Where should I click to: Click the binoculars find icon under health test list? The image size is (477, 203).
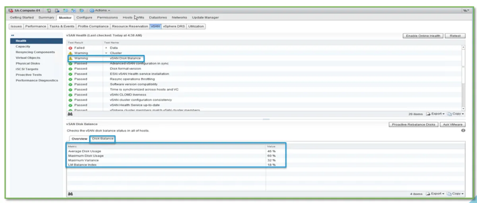coord(70,113)
